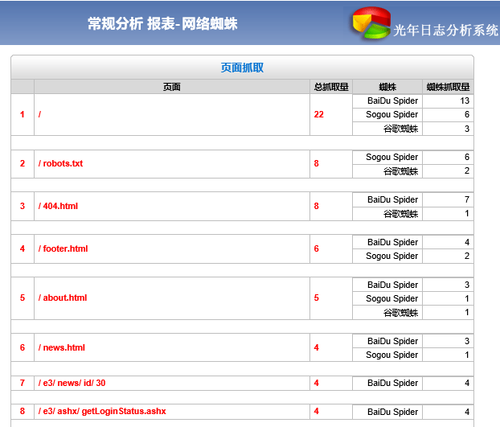Open the / e3/ news/ id/ 30 link

[72, 383]
